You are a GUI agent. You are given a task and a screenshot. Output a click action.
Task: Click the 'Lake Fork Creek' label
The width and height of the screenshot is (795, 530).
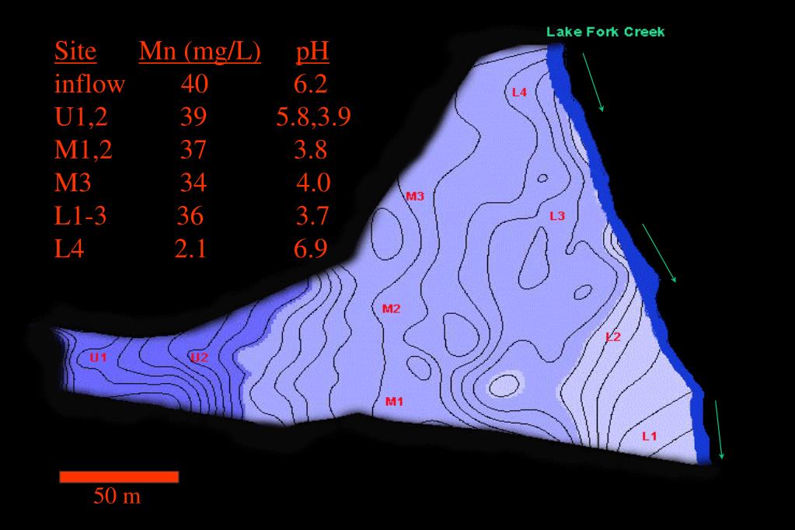(605, 32)
